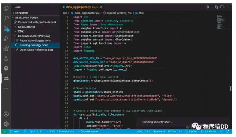Open Source Control view with 4 badge
The image size is (236, 137).
[6, 29]
